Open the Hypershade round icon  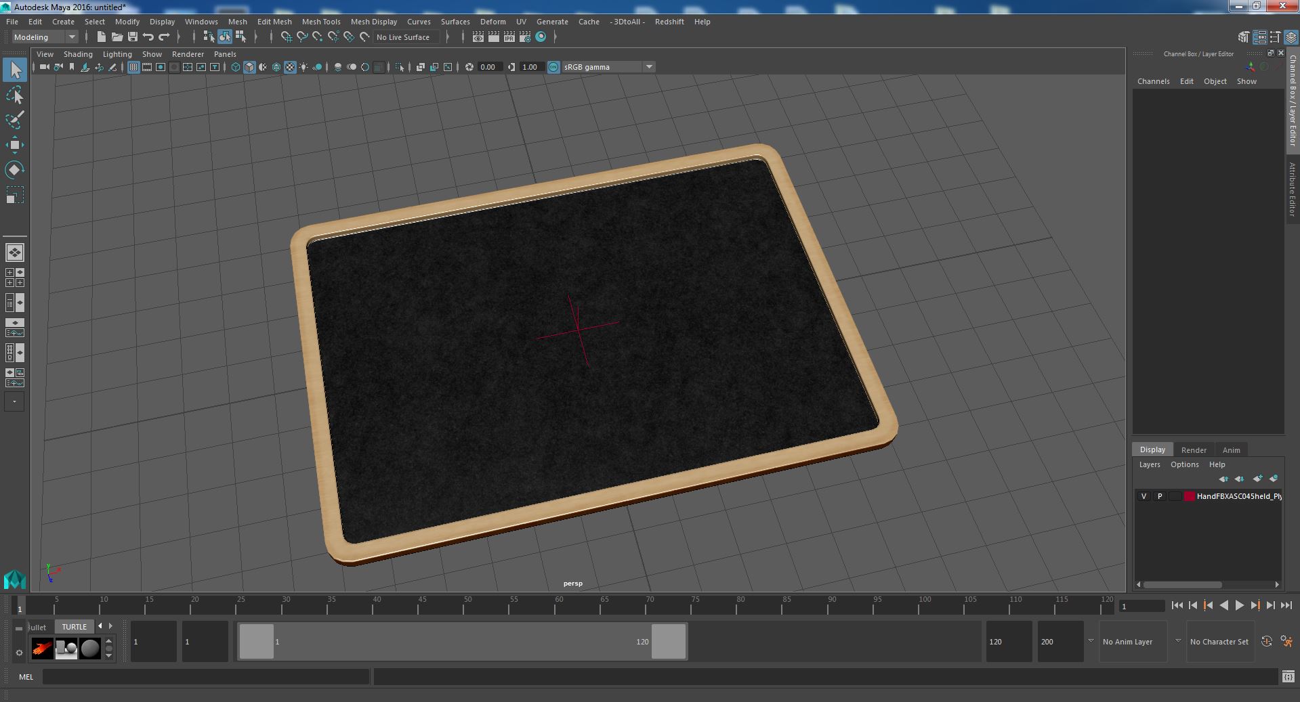(x=541, y=37)
